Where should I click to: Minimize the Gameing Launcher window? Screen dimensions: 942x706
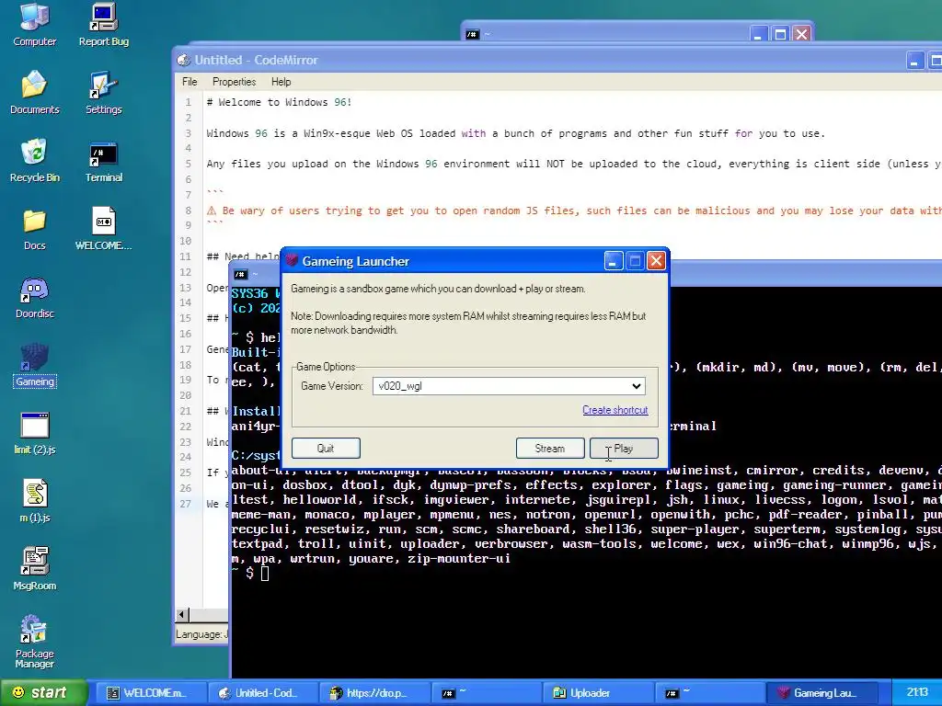coord(613,260)
